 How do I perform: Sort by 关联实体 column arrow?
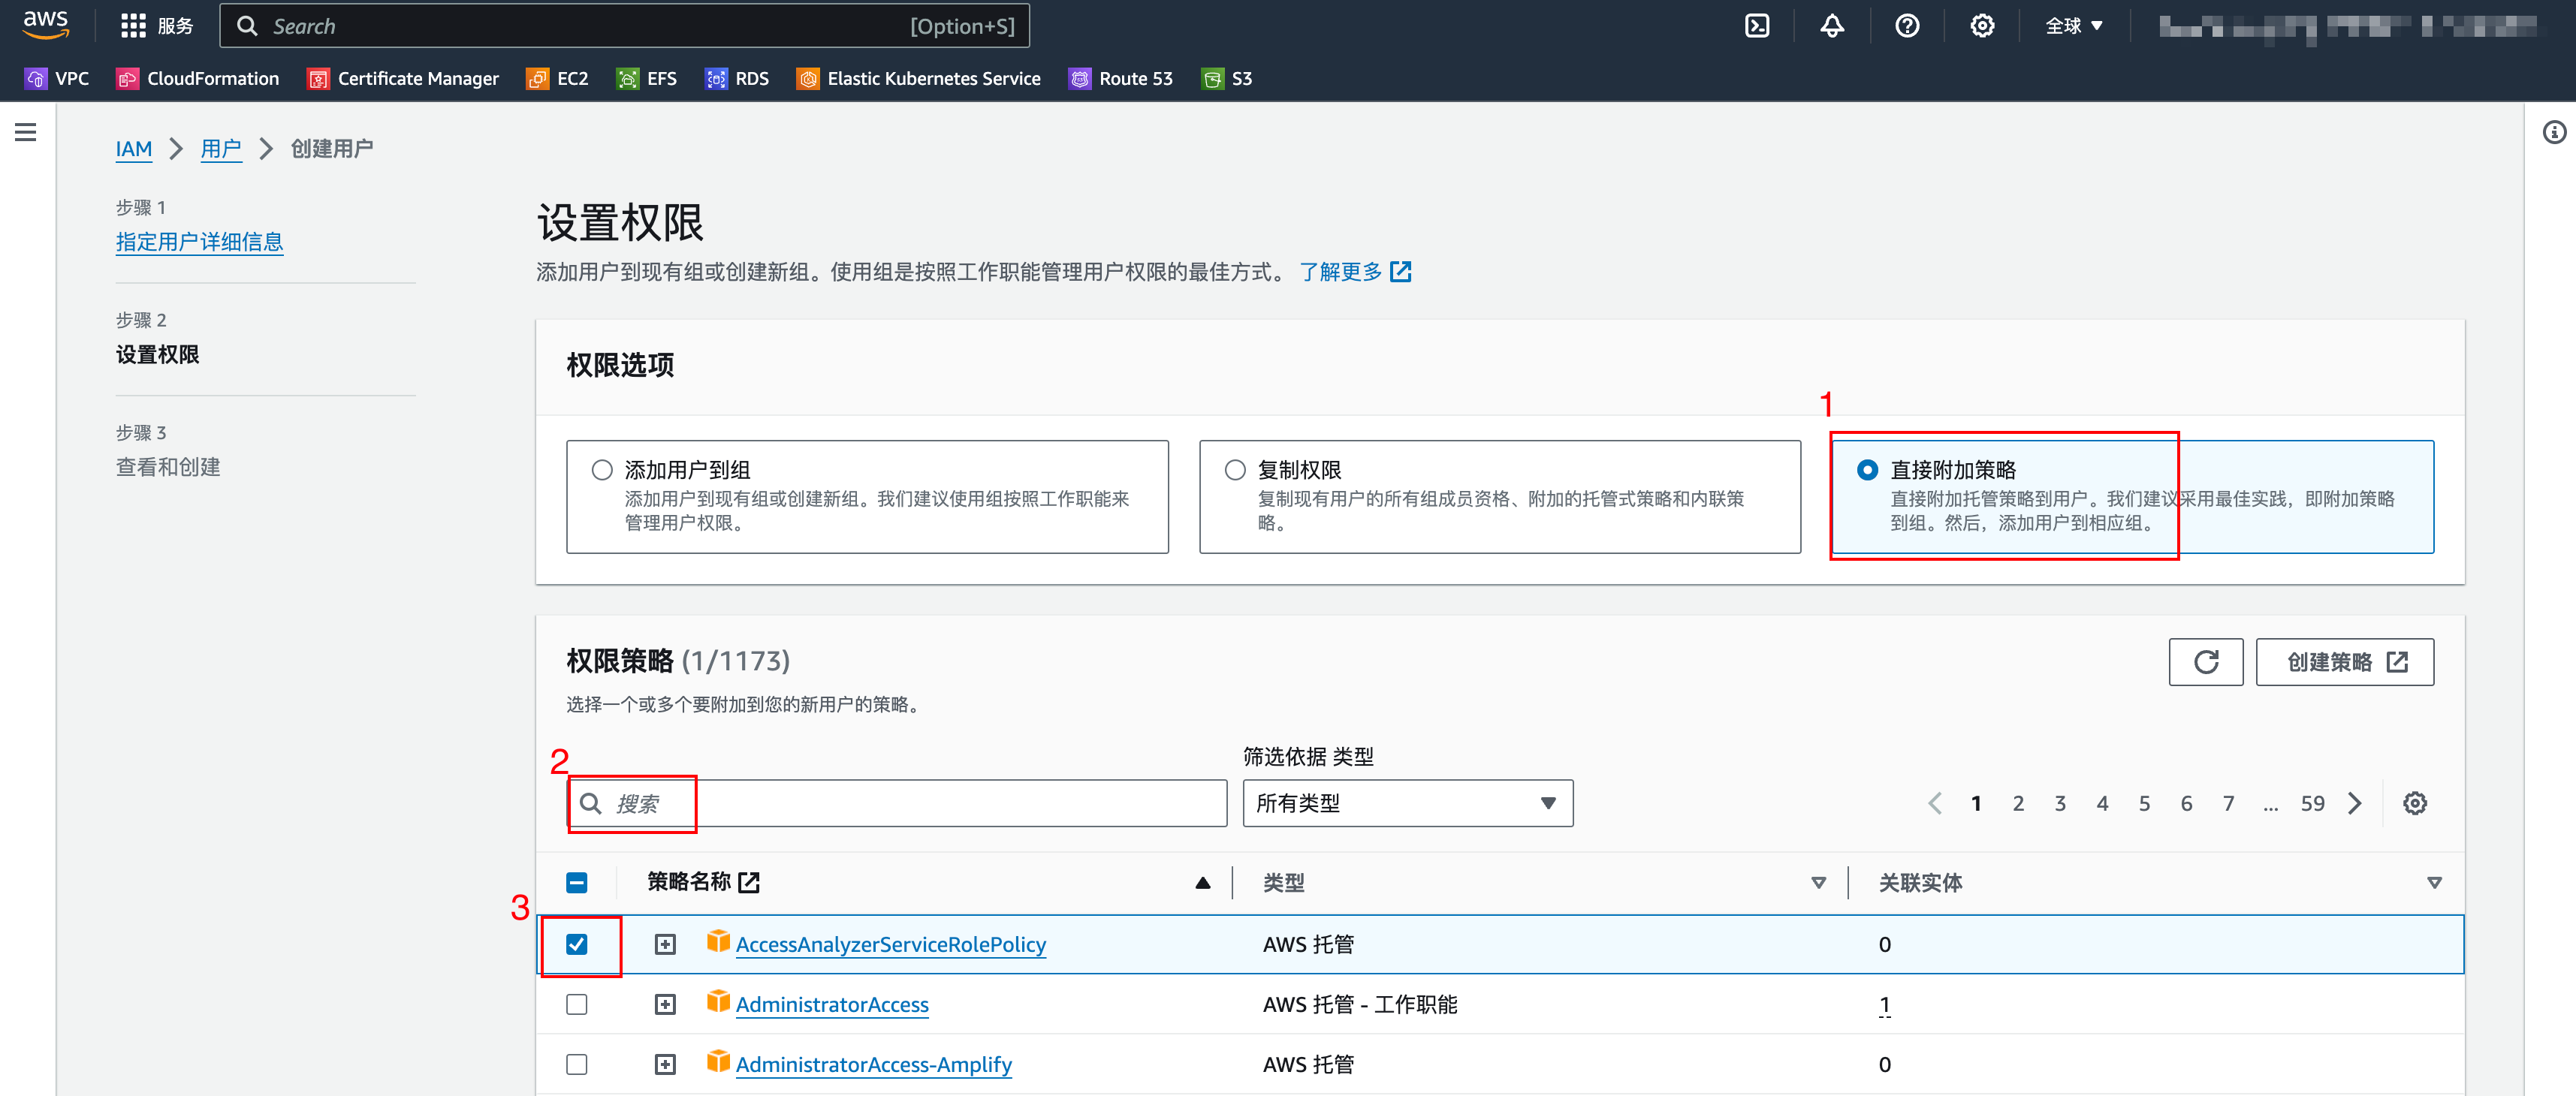pos(2434,883)
